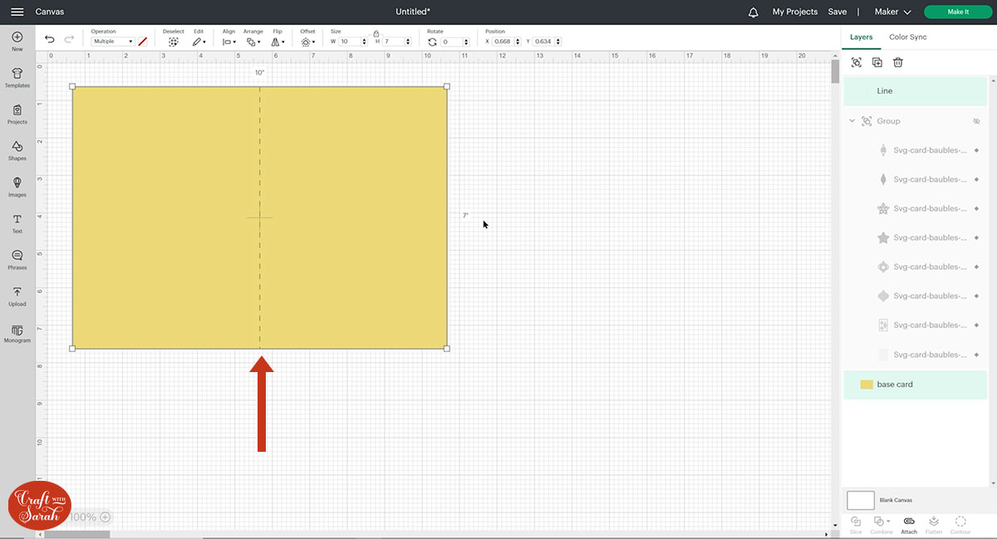The width and height of the screenshot is (997, 539).
Task: Open the hamburger main menu
Action: point(17,12)
